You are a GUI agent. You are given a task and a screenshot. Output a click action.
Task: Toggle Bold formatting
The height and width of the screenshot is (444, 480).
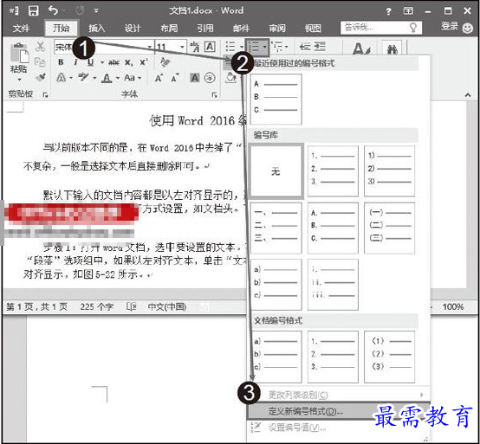point(61,62)
